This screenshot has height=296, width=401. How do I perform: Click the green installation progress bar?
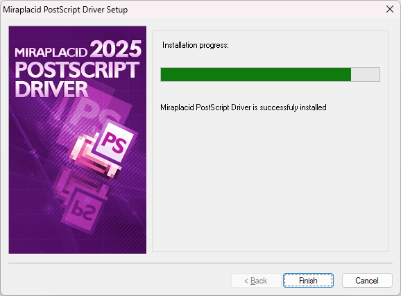click(x=270, y=74)
